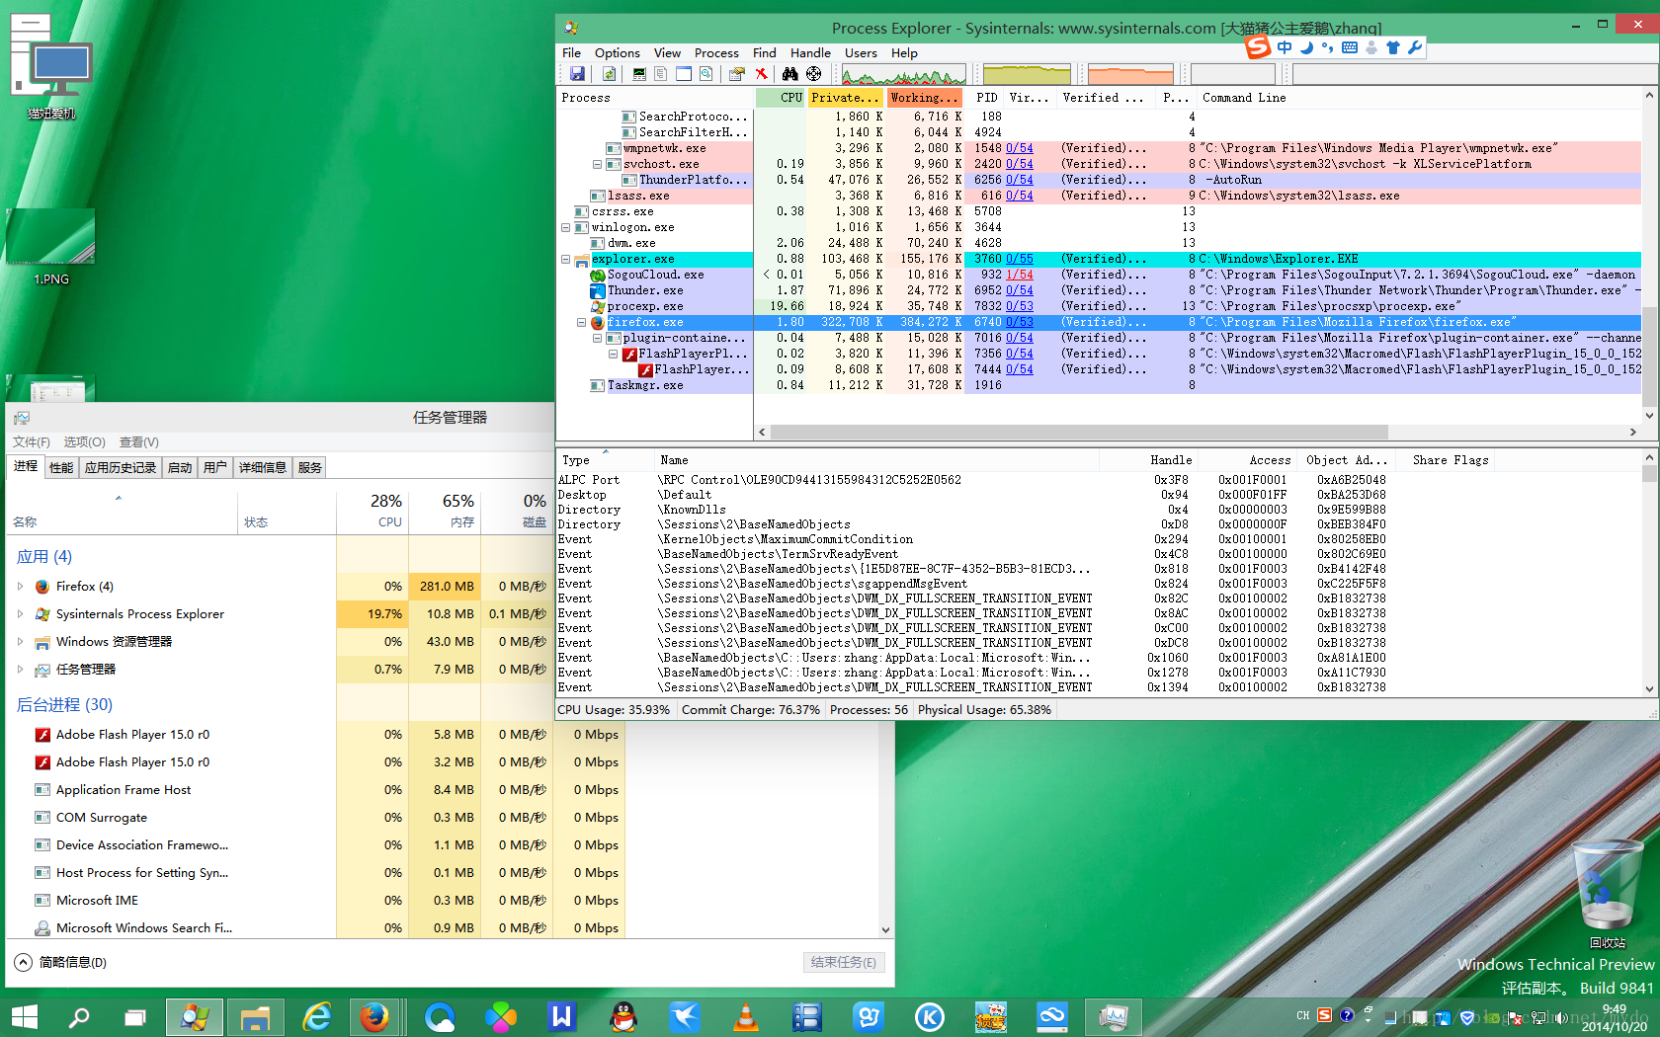Collapse the svchost.exe tree node

597,165
